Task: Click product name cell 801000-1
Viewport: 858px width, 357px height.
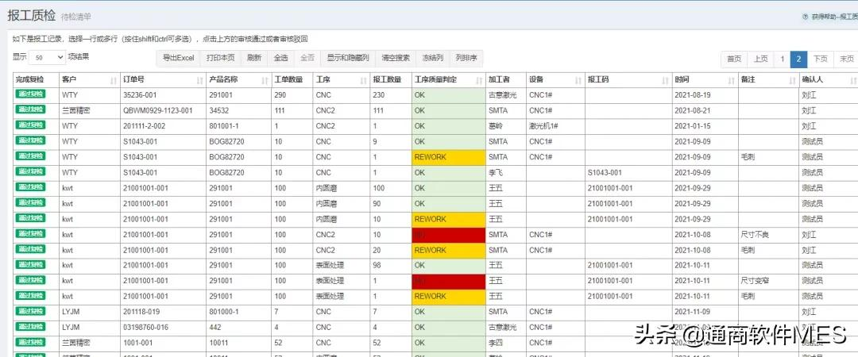Action: [x=222, y=312]
